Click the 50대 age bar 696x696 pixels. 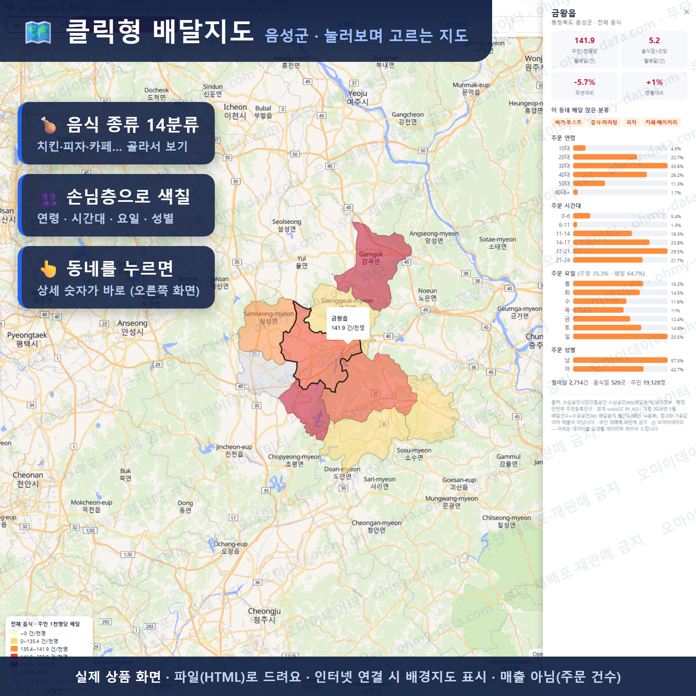620,184
